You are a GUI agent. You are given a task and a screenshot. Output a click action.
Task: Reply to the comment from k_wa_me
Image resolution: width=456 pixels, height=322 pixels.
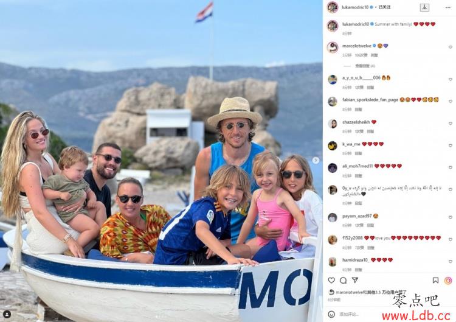359,153
